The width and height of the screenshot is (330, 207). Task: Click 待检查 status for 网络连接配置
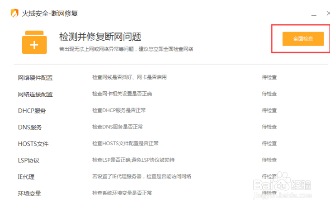(269, 94)
